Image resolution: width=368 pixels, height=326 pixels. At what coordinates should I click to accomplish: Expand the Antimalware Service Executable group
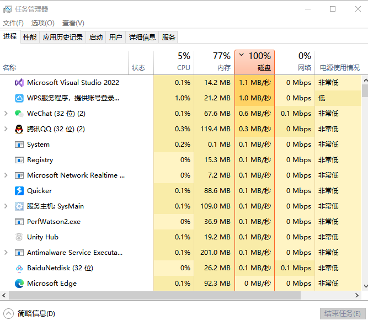tap(6, 253)
